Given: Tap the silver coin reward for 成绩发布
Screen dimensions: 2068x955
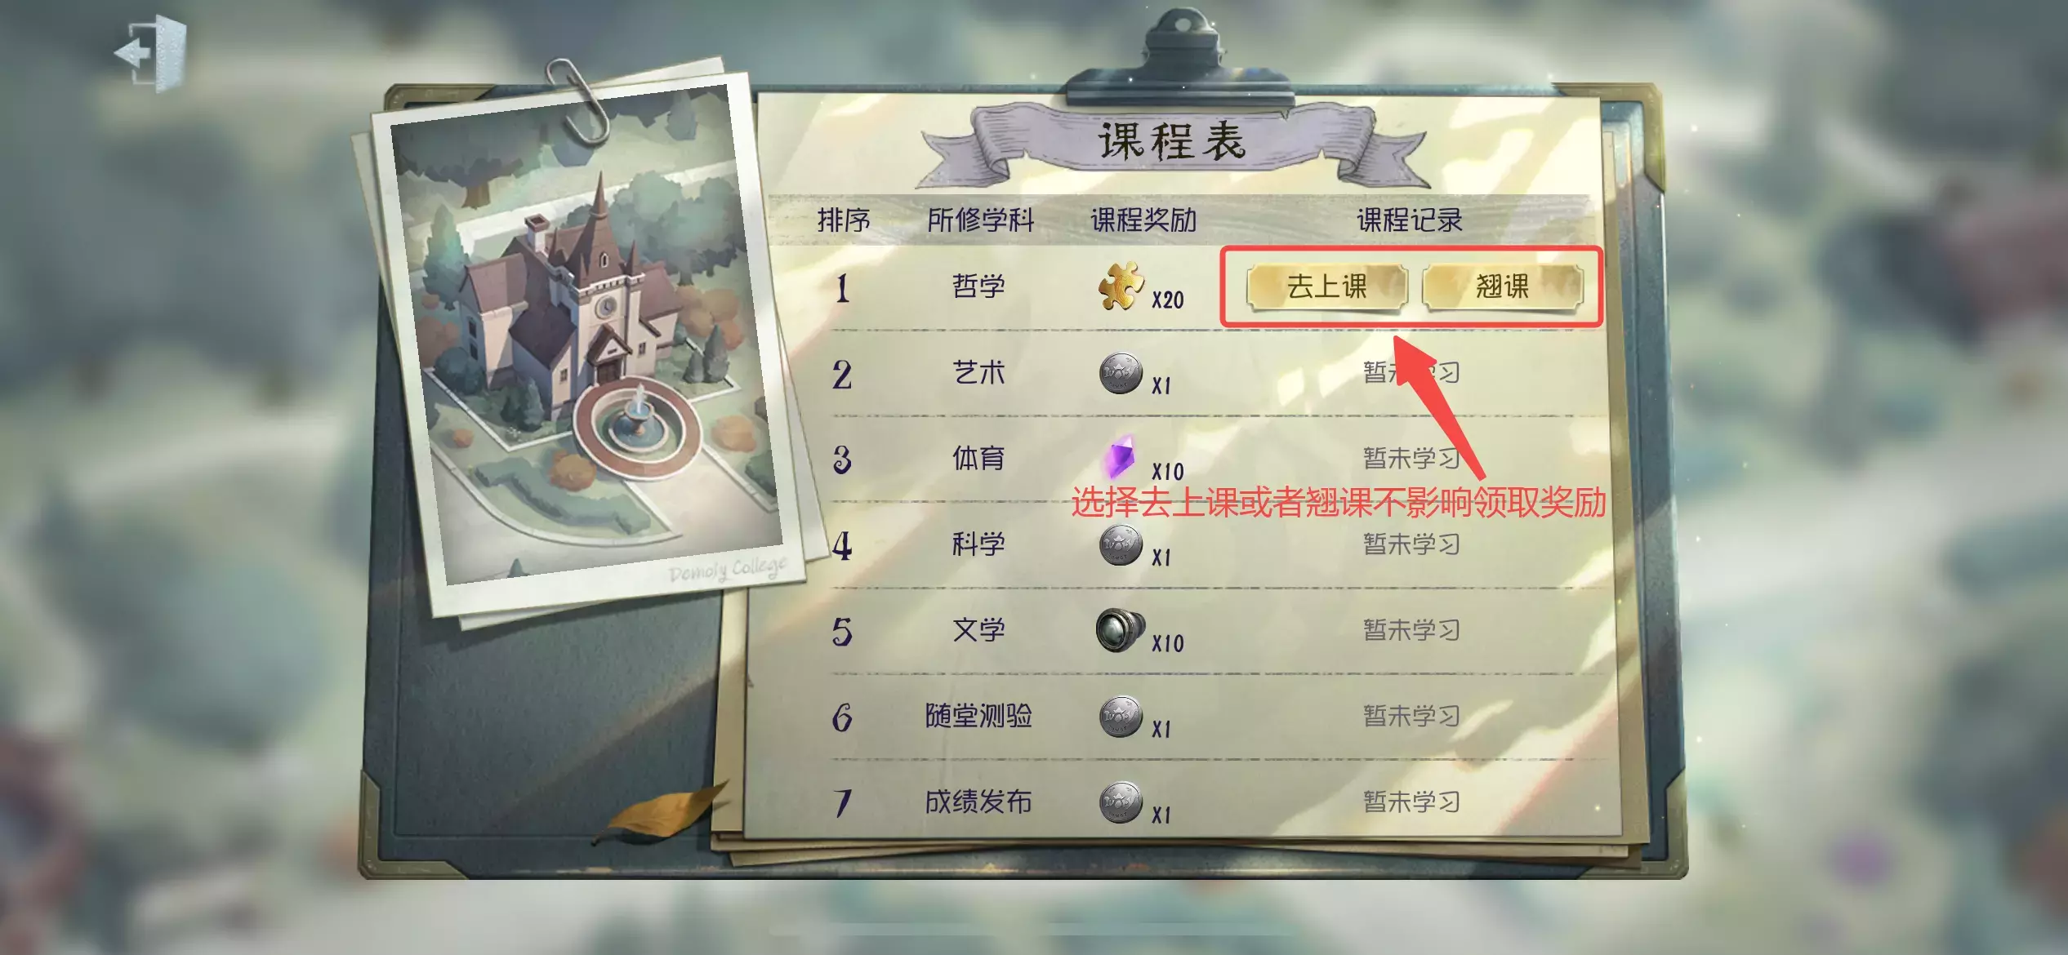Looking at the screenshot, I should (x=1121, y=802).
